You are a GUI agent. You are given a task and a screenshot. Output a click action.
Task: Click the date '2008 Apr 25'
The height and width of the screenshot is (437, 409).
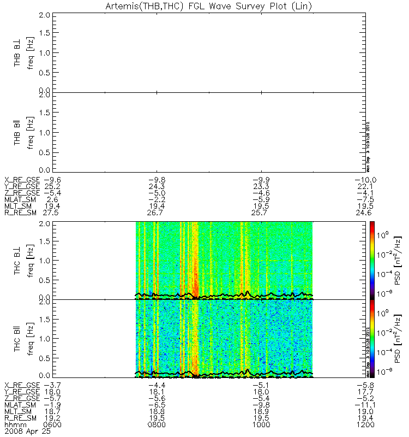click(28, 431)
